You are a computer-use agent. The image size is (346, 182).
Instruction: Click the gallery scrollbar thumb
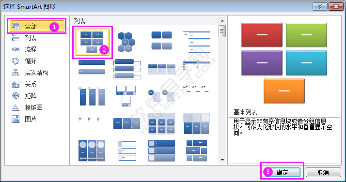click(x=222, y=31)
